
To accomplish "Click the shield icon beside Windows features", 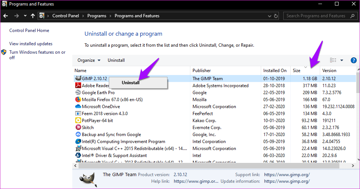I will pos(4,52).
